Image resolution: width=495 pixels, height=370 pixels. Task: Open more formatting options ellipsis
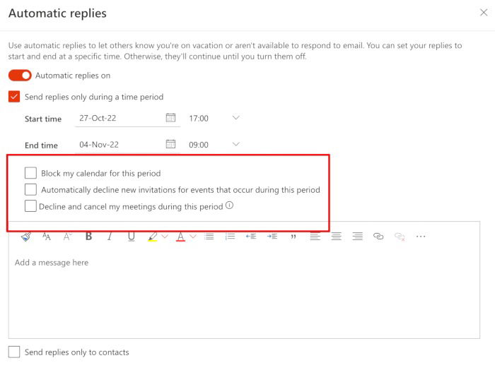(421, 237)
